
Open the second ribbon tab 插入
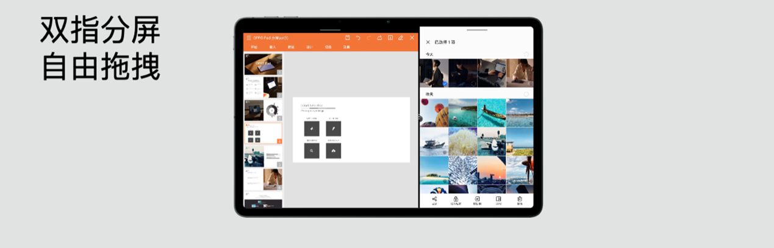coord(273,47)
